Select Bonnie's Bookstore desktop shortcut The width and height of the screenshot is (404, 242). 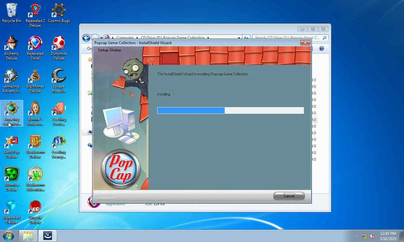pos(35,113)
